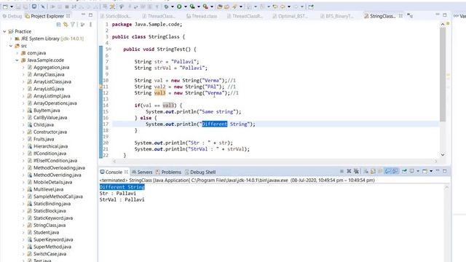Toggle console Scroll Lock icon

point(373,171)
